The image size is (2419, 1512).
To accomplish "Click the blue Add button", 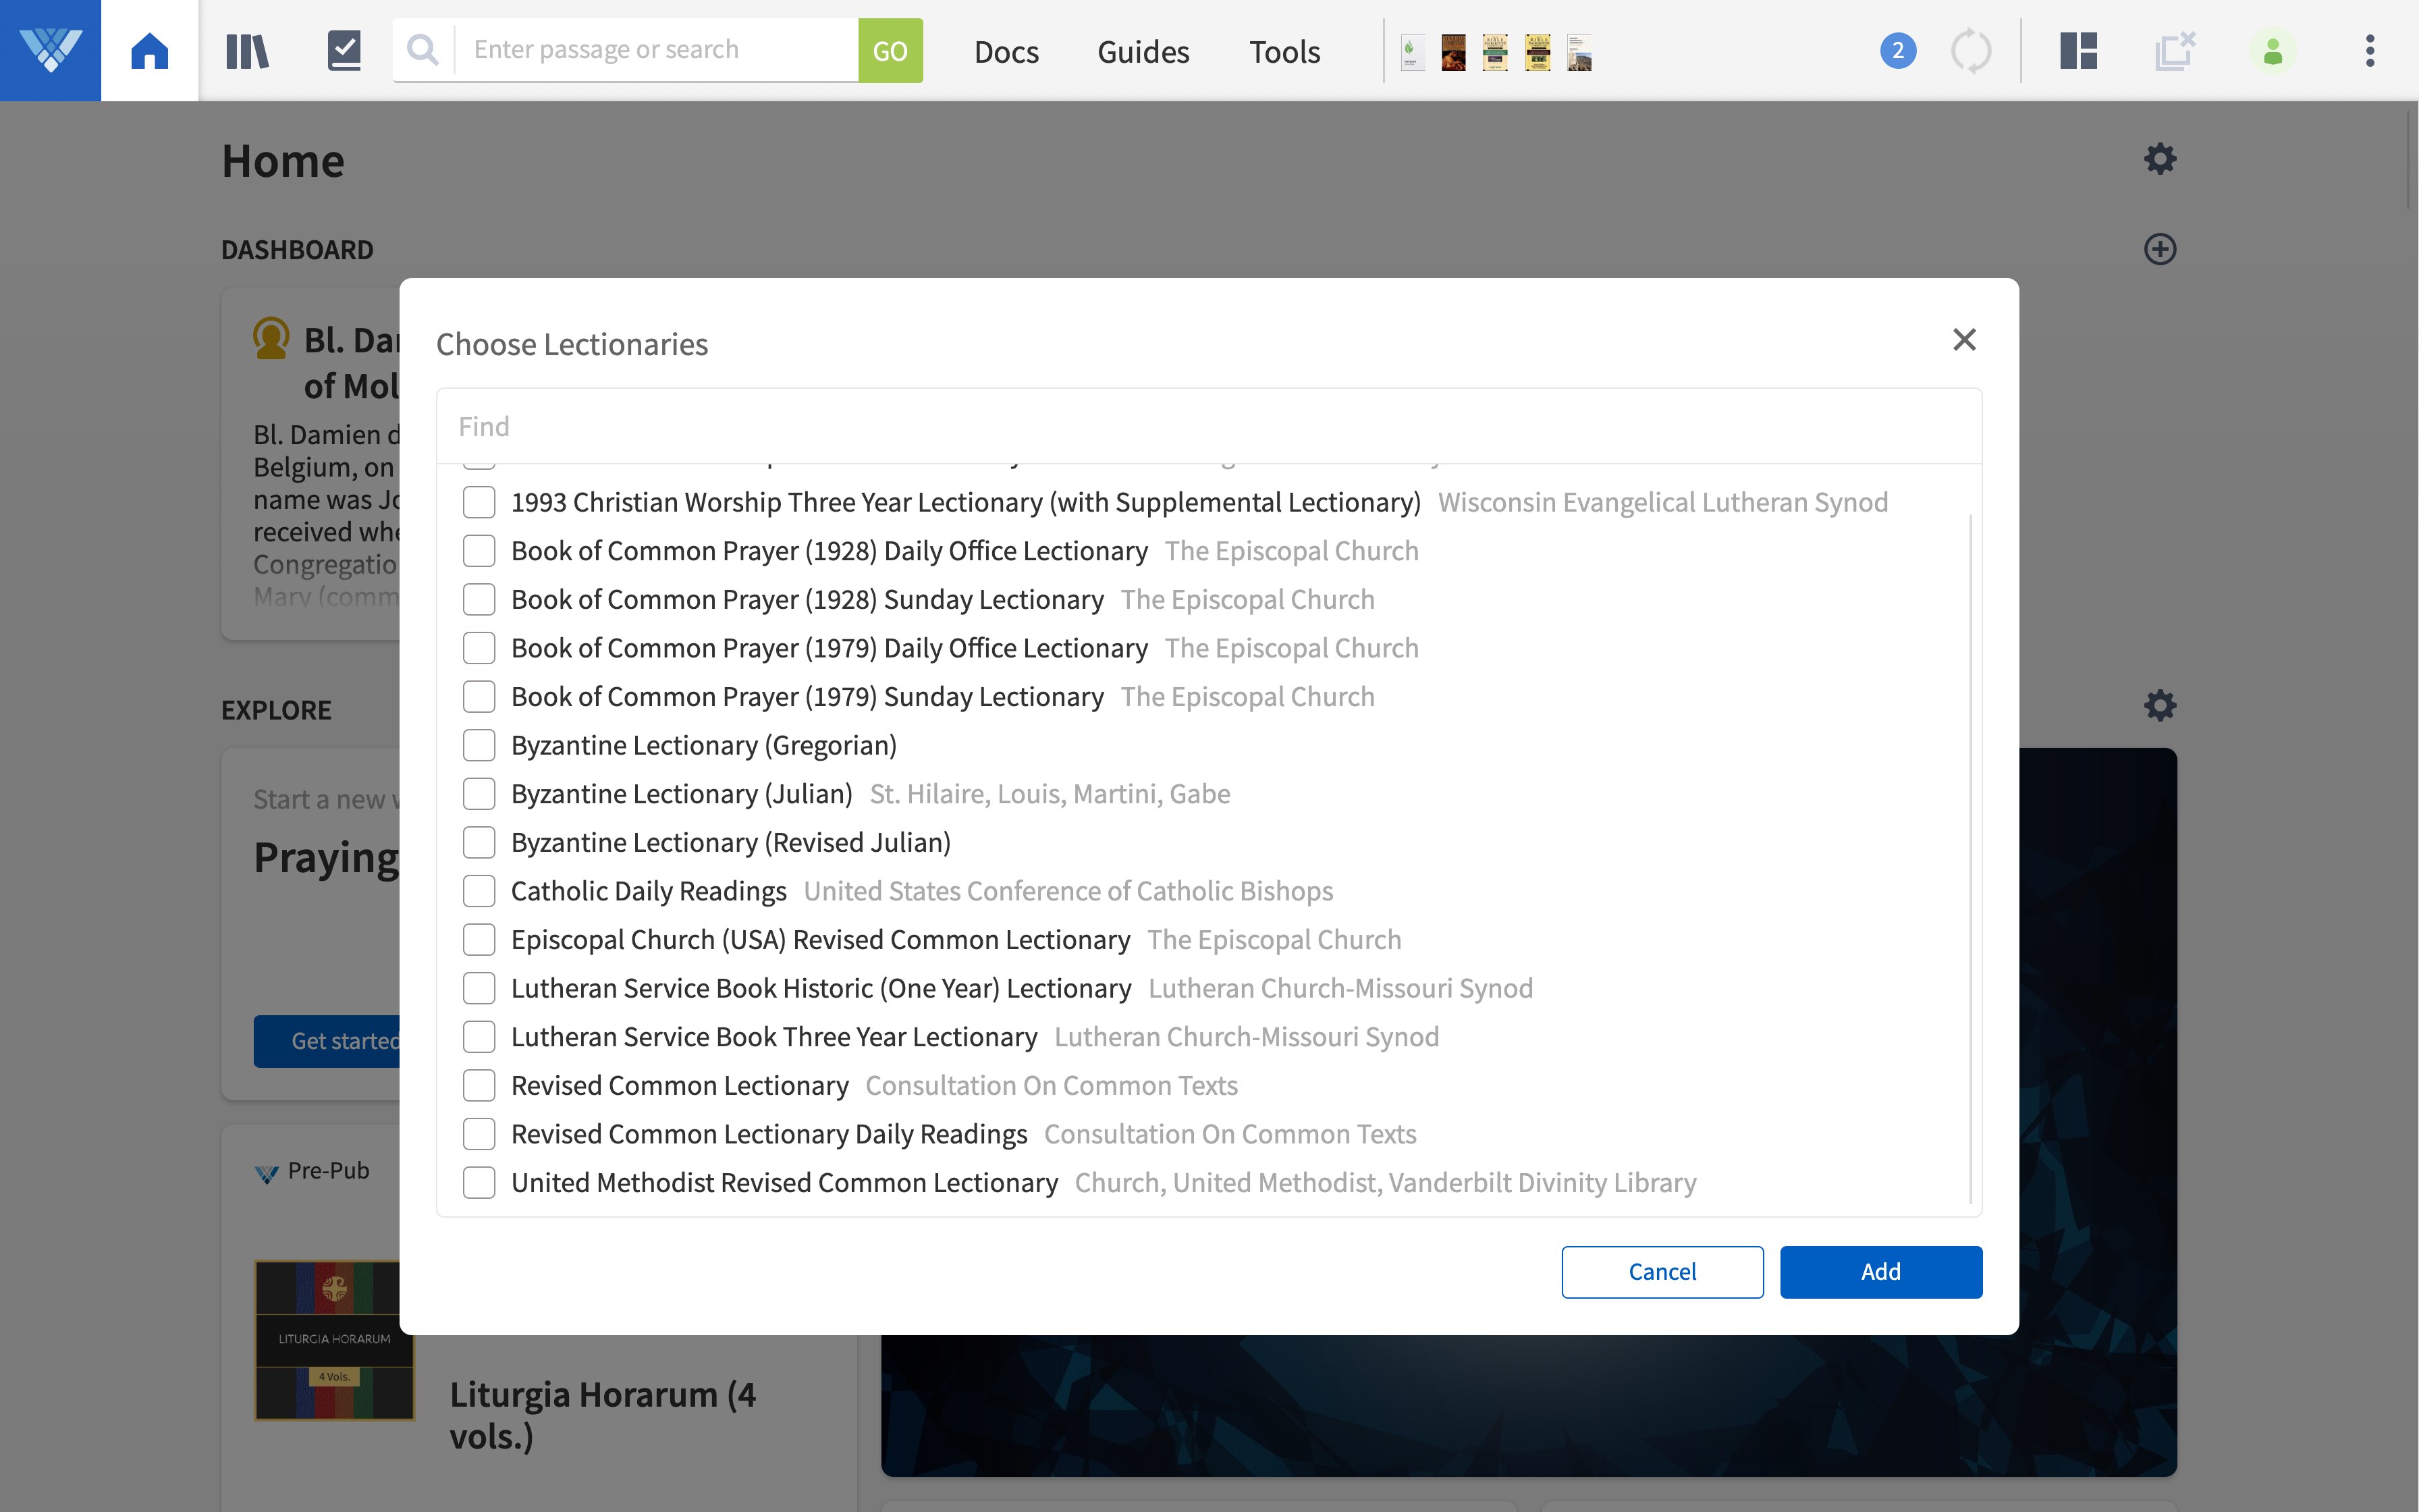I will point(1880,1272).
